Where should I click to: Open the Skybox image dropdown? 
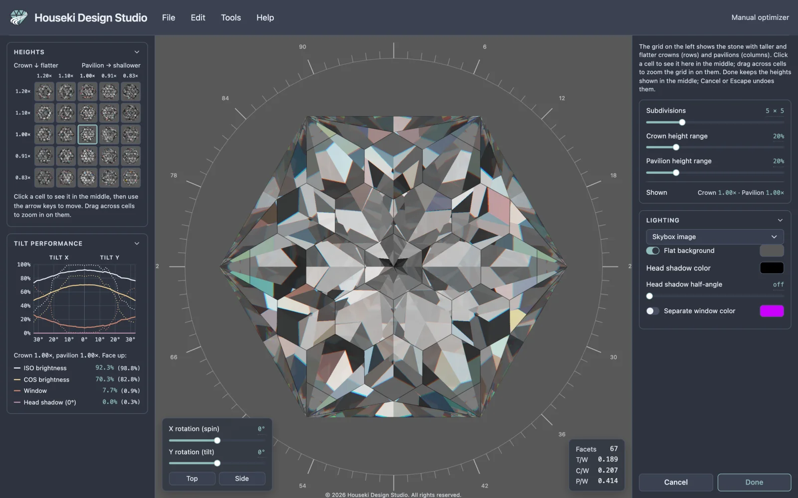tap(715, 237)
